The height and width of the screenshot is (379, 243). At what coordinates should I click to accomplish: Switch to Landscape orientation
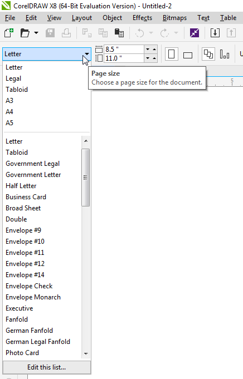(188, 54)
